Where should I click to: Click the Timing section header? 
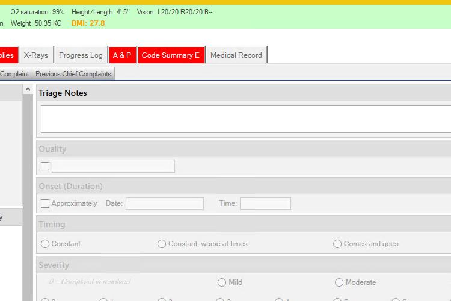[52, 224]
